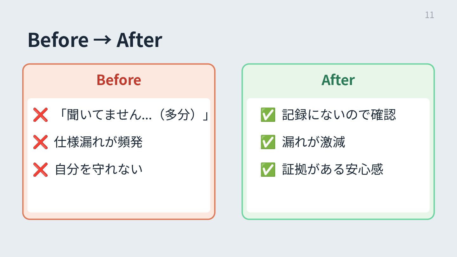Click the word Before in the slide title

pos(58,40)
